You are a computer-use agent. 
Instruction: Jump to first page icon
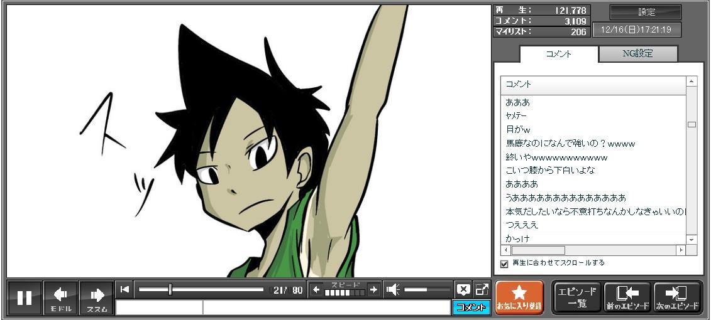pos(124,289)
